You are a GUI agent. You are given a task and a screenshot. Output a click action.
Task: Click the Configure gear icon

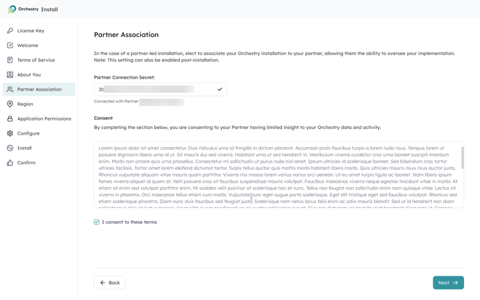(10, 133)
